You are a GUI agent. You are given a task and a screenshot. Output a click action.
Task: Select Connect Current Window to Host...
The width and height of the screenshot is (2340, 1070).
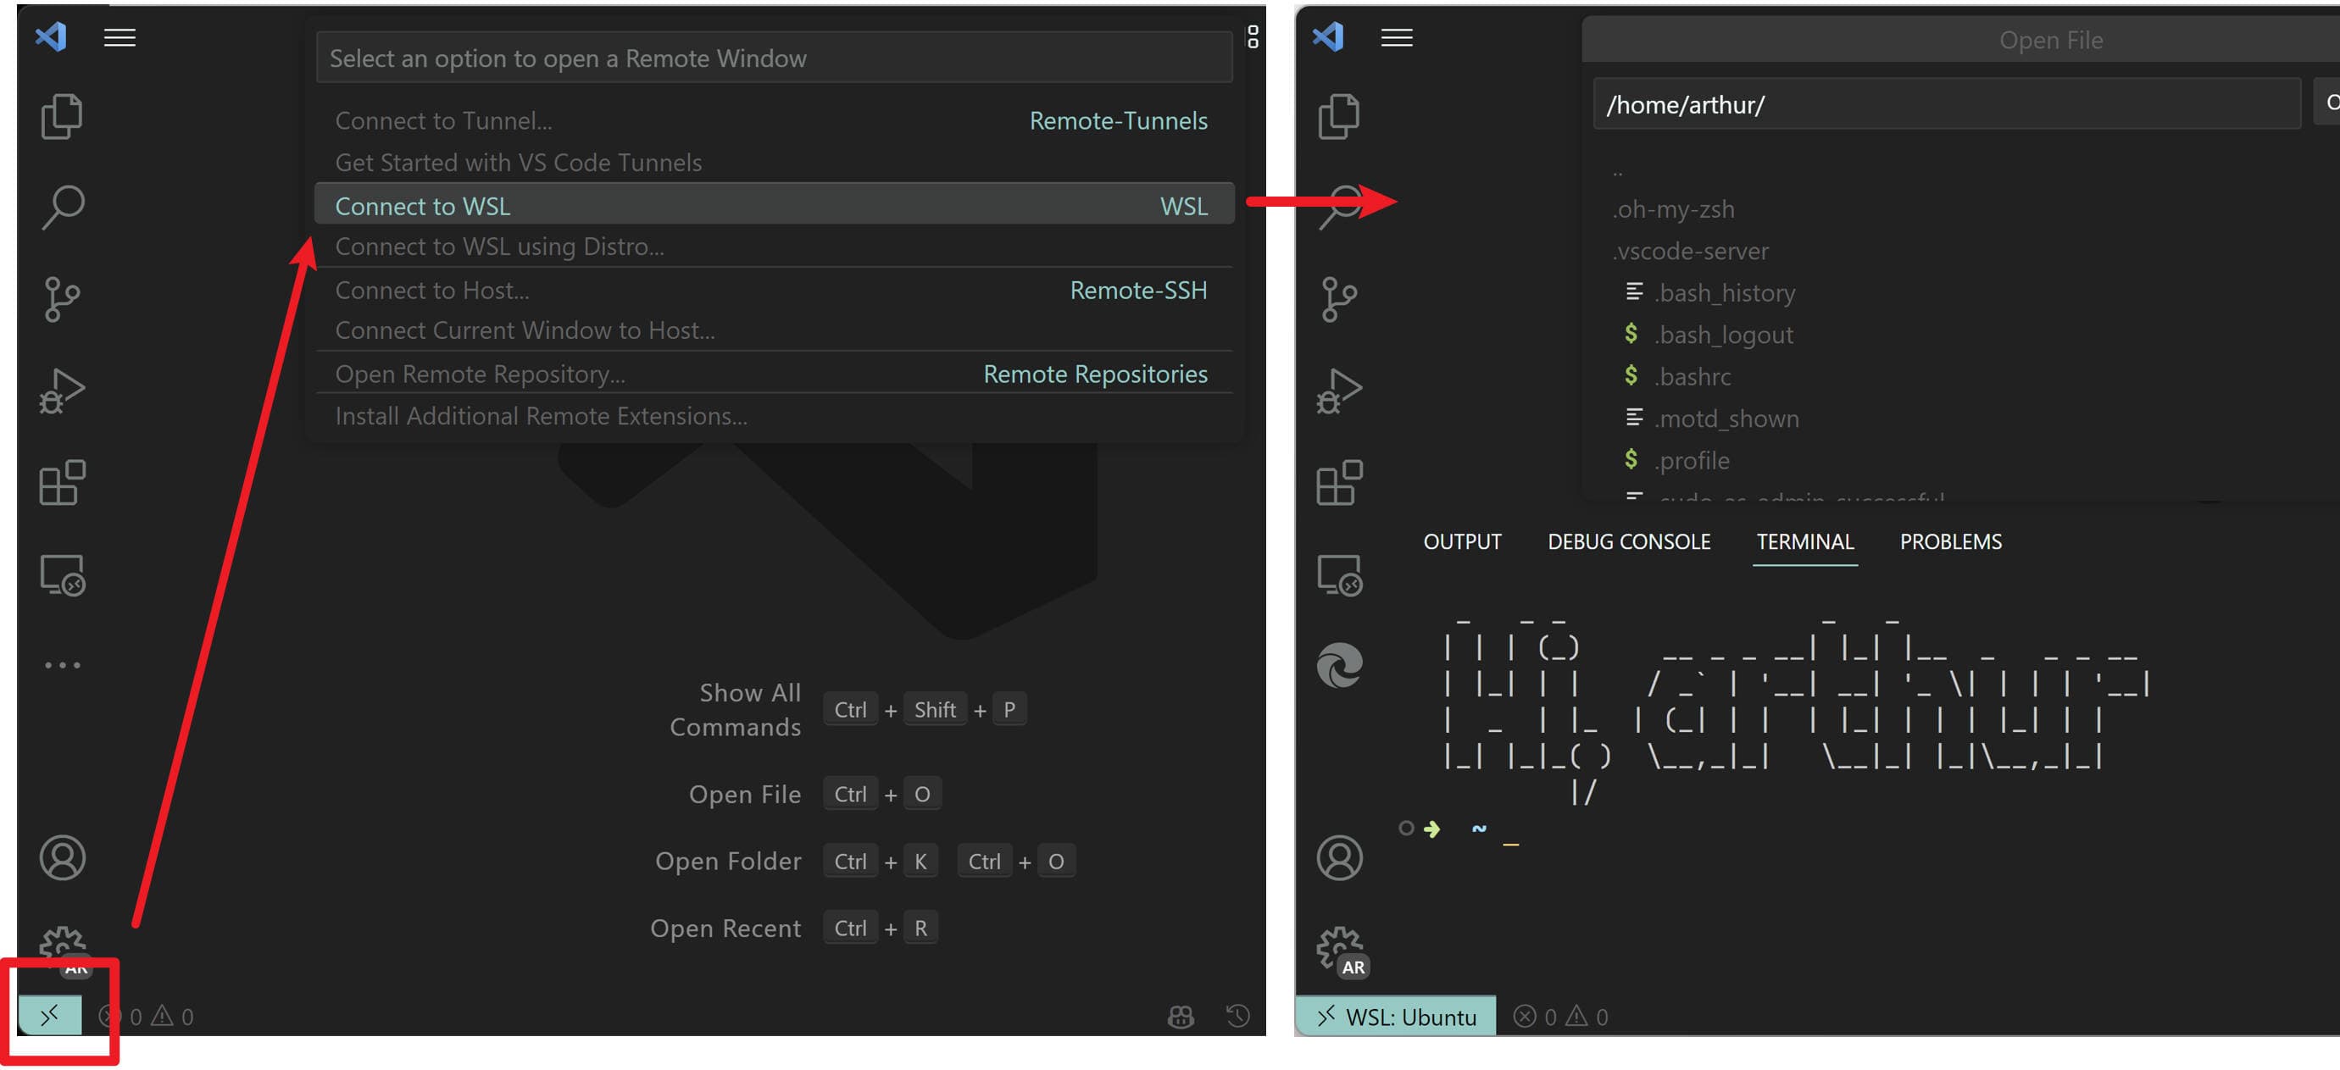pos(774,330)
